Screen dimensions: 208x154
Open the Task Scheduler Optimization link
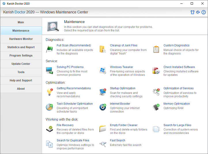click(x=75, y=104)
